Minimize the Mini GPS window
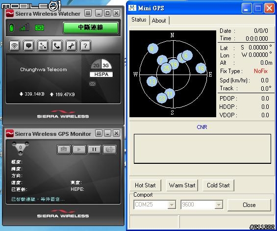The width and height of the screenshot is (277, 231). coord(247,8)
